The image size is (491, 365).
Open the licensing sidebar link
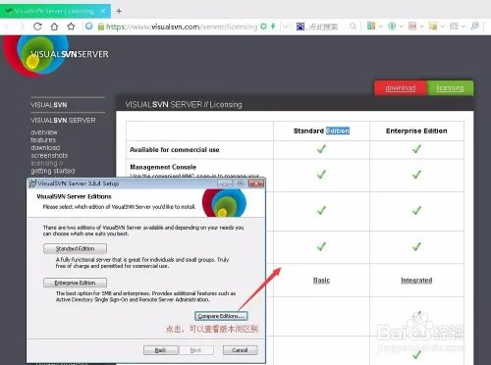47,163
